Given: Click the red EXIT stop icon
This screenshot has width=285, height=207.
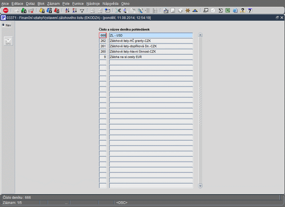Looking at the screenshot, I should coord(6,11).
